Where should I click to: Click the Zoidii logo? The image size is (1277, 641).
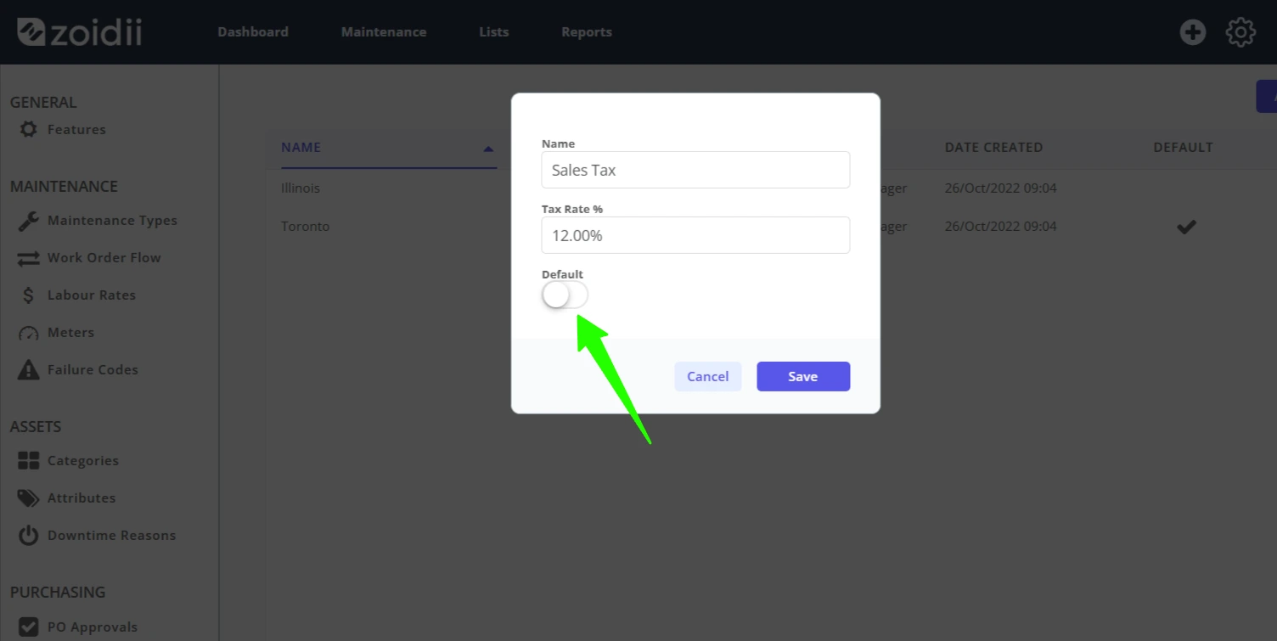pyautogui.click(x=80, y=32)
